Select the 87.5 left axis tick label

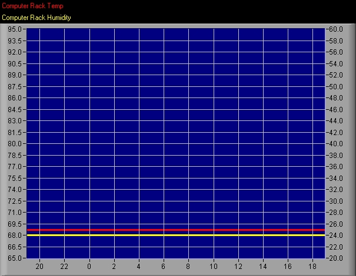tap(15, 86)
